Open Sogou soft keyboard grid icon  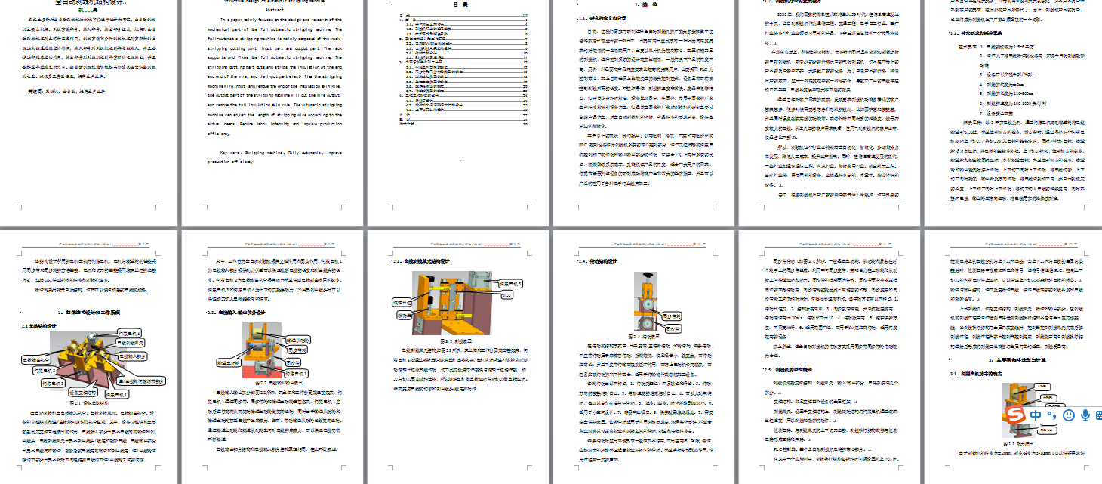pyautogui.click(x=1098, y=415)
